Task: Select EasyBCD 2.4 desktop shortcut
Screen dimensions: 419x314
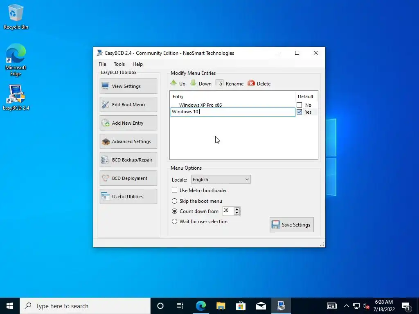Action: [x=16, y=97]
